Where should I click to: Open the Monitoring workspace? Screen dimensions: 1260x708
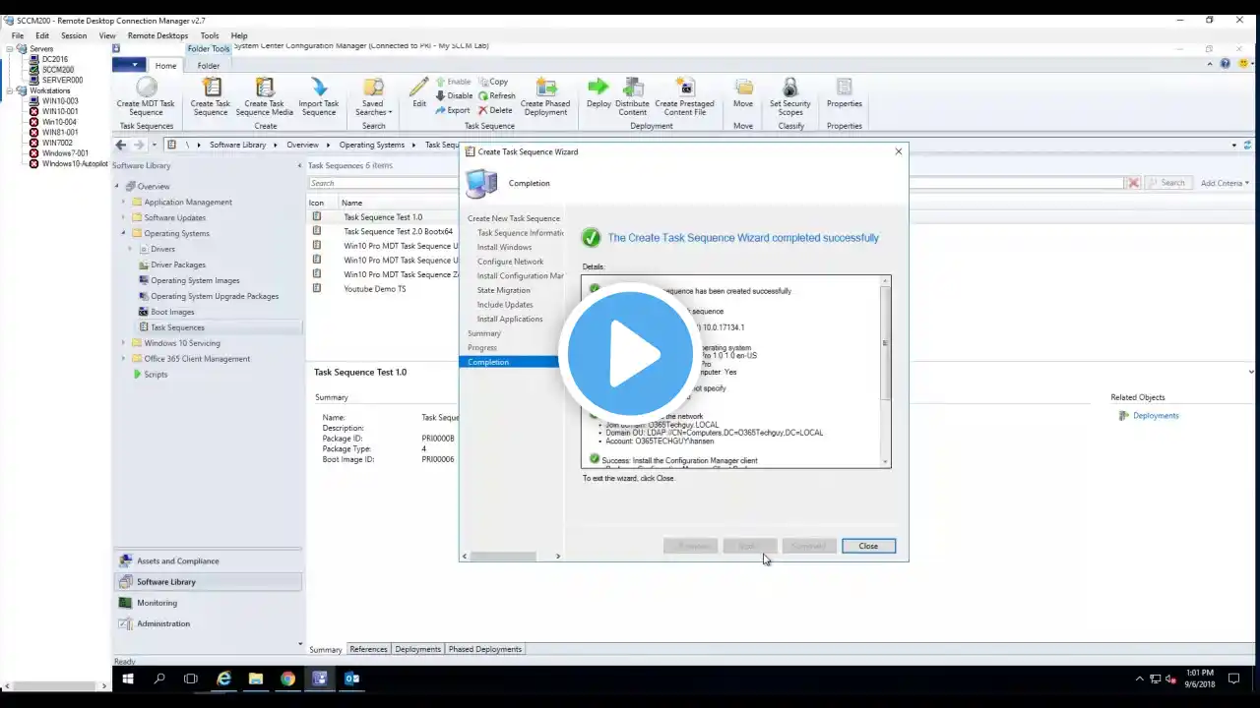point(208,603)
